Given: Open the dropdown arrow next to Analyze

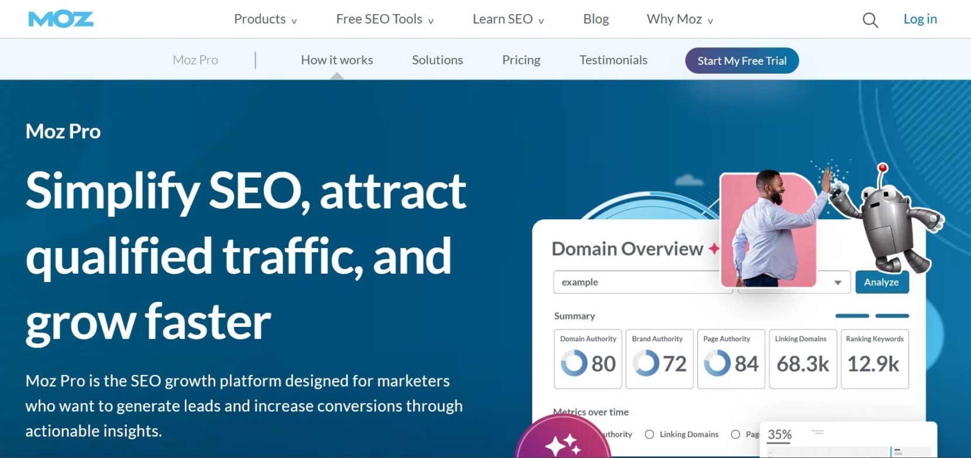Looking at the screenshot, I should tap(838, 283).
